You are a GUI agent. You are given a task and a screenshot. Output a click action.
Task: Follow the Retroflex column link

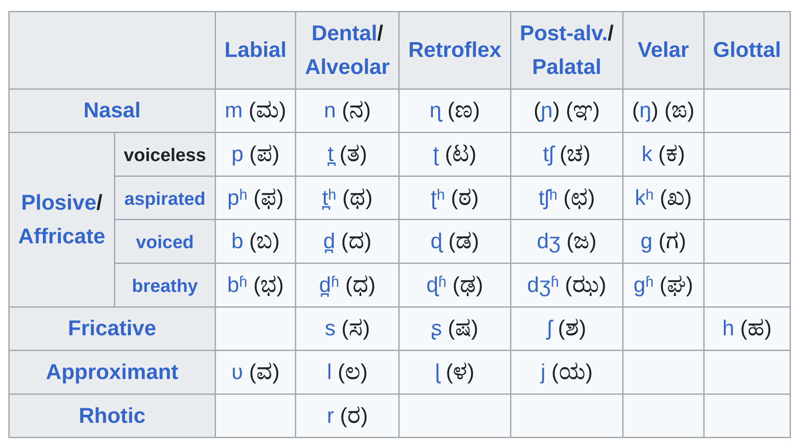point(454,50)
